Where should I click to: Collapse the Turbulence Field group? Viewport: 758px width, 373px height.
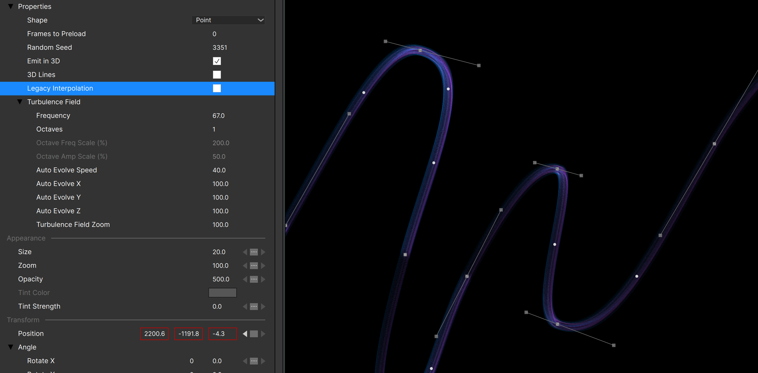tap(20, 102)
